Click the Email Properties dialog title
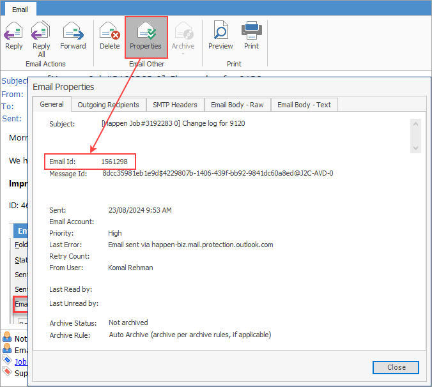 pyautogui.click(x=63, y=87)
